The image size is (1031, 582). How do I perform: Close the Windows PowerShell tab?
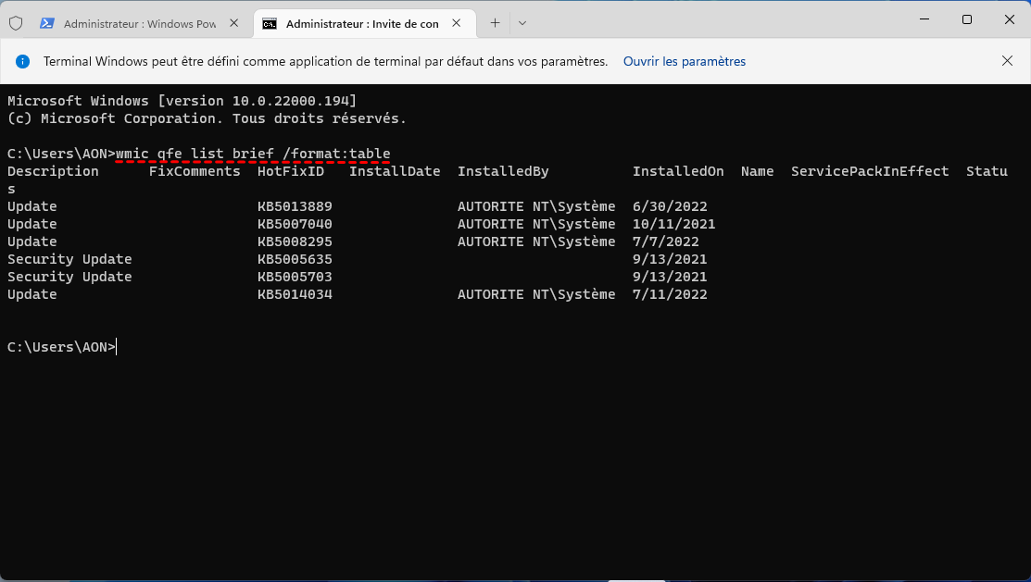pyautogui.click(x=234, y=23)
